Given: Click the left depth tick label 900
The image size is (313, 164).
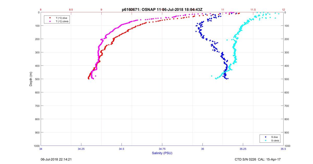Looking at the screenshot, I should tap(37, 133).
